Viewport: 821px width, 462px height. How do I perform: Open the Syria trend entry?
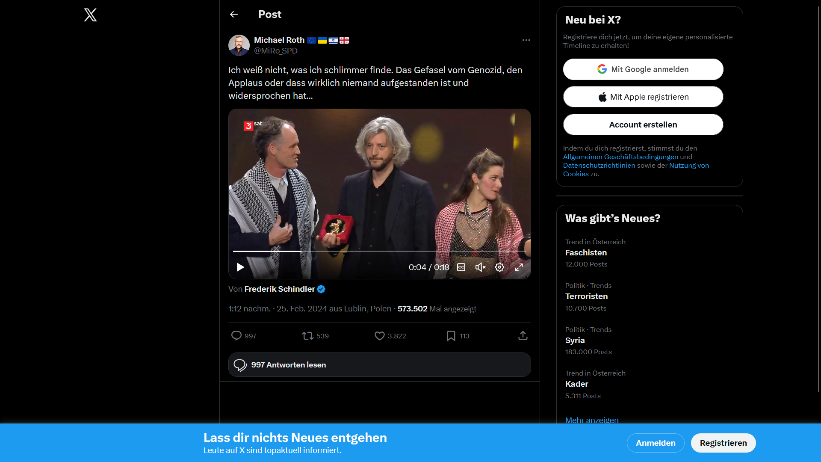575,341
